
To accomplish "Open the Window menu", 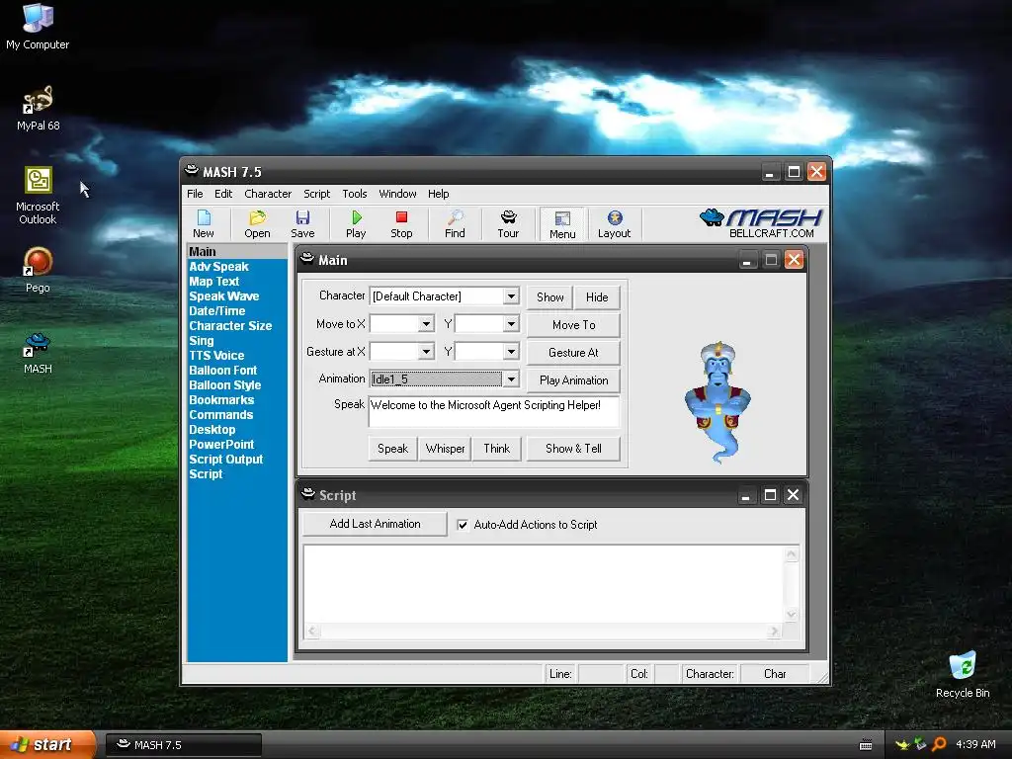I will click(397, 194).
